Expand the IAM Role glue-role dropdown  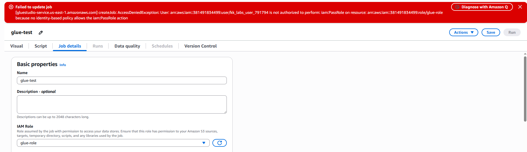pos(113,143)
